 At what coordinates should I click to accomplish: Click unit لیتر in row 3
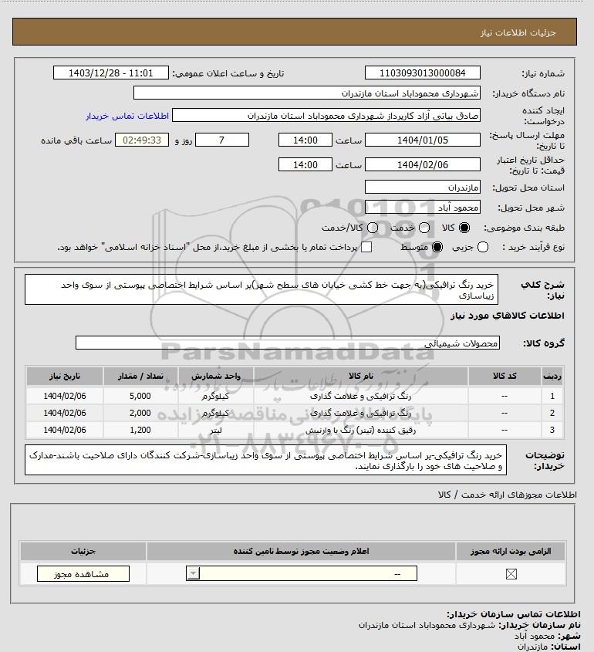216,431
